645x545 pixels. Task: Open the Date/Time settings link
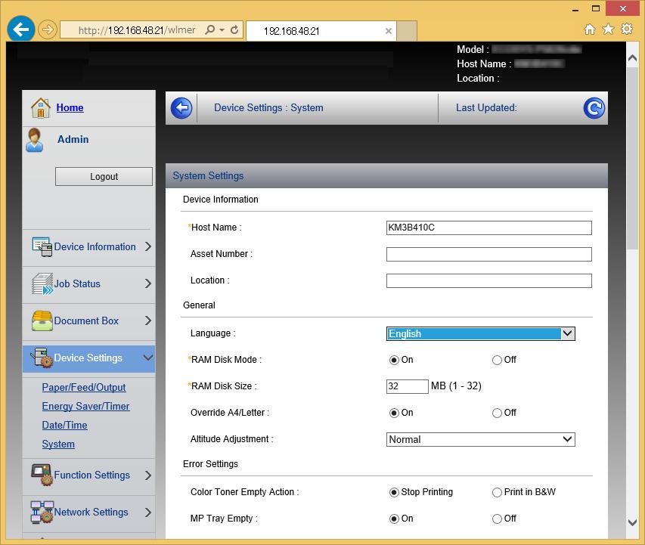tap(64, 426)
